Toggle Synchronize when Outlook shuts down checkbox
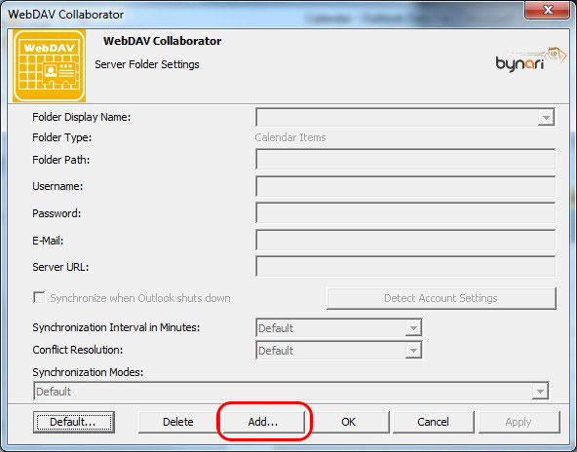The height and width of the screenshot is (452, 577). [x=39, y=297]
